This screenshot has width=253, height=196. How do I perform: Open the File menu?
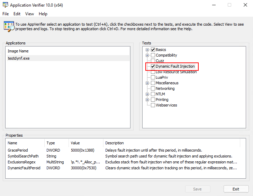tap(6, 14)
